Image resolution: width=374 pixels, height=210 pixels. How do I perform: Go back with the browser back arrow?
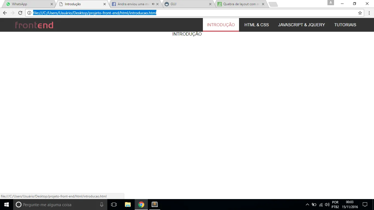point(5,13)
